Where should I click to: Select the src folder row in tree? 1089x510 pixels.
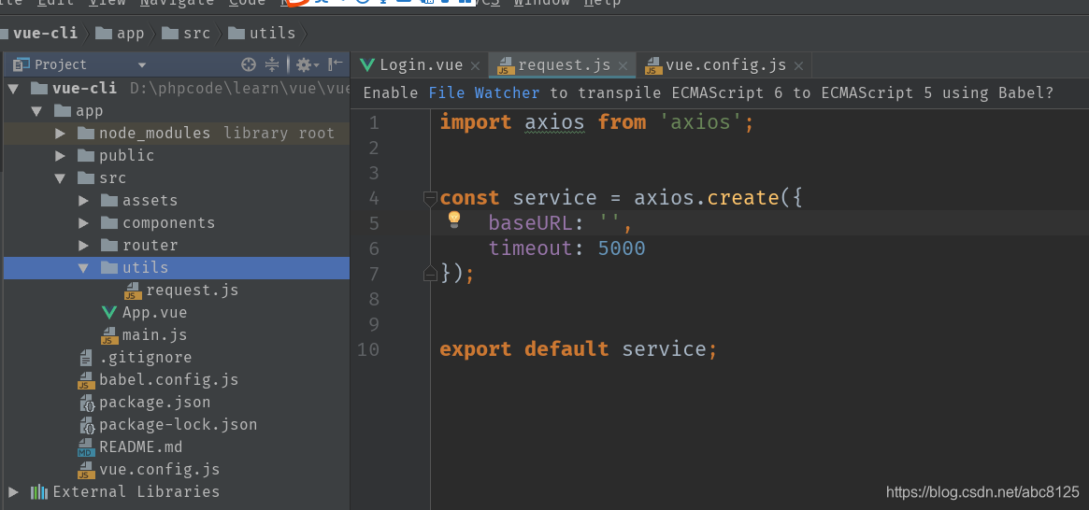pyautogui.click(x=177, y=178)
